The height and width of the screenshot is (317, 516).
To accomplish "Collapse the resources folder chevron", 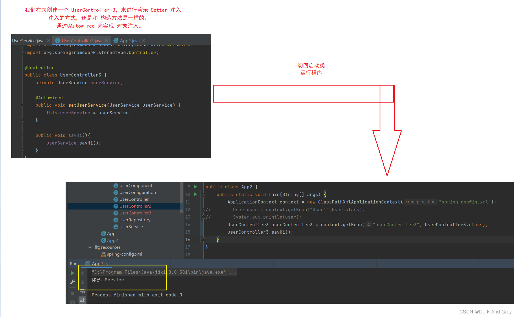I will (x=90, y=247).
